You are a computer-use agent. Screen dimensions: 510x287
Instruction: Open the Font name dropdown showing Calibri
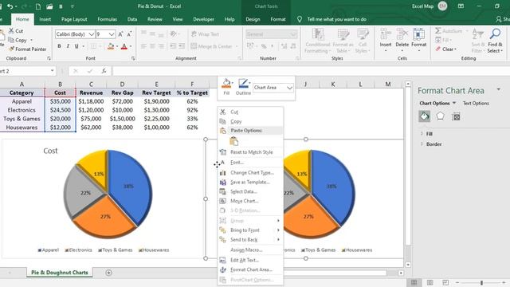(x=92, y=34)
